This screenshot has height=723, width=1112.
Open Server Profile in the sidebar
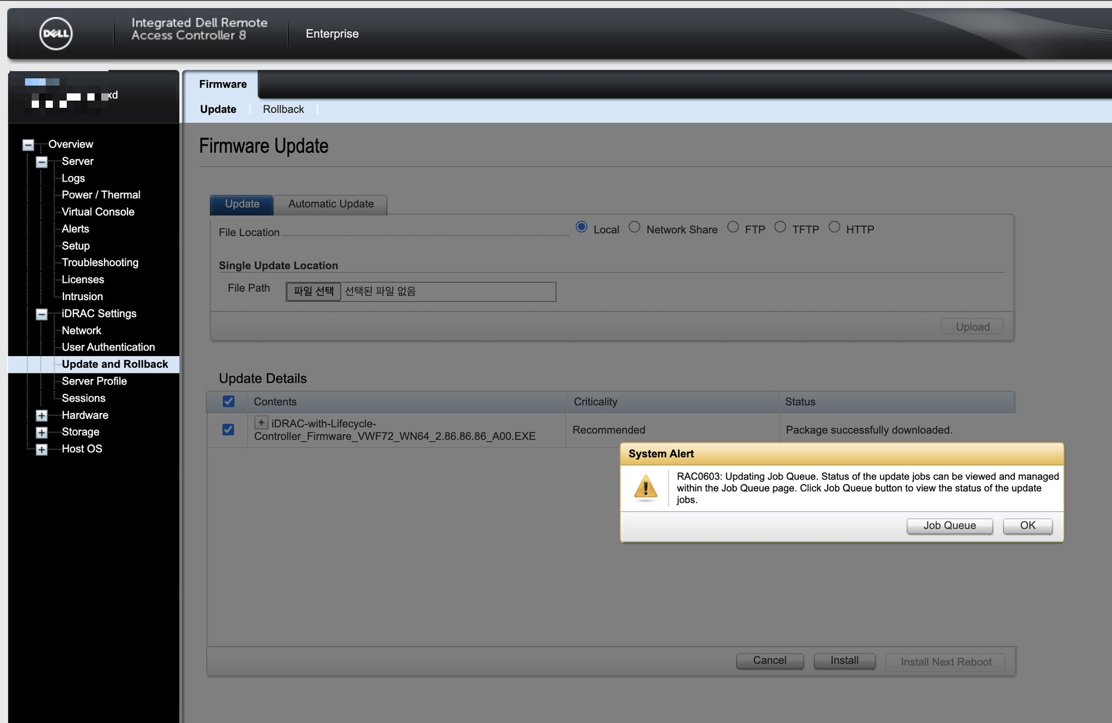[94, 381]
